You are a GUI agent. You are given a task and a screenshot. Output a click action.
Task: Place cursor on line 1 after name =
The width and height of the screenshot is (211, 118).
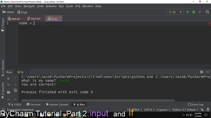coord(34,23)
